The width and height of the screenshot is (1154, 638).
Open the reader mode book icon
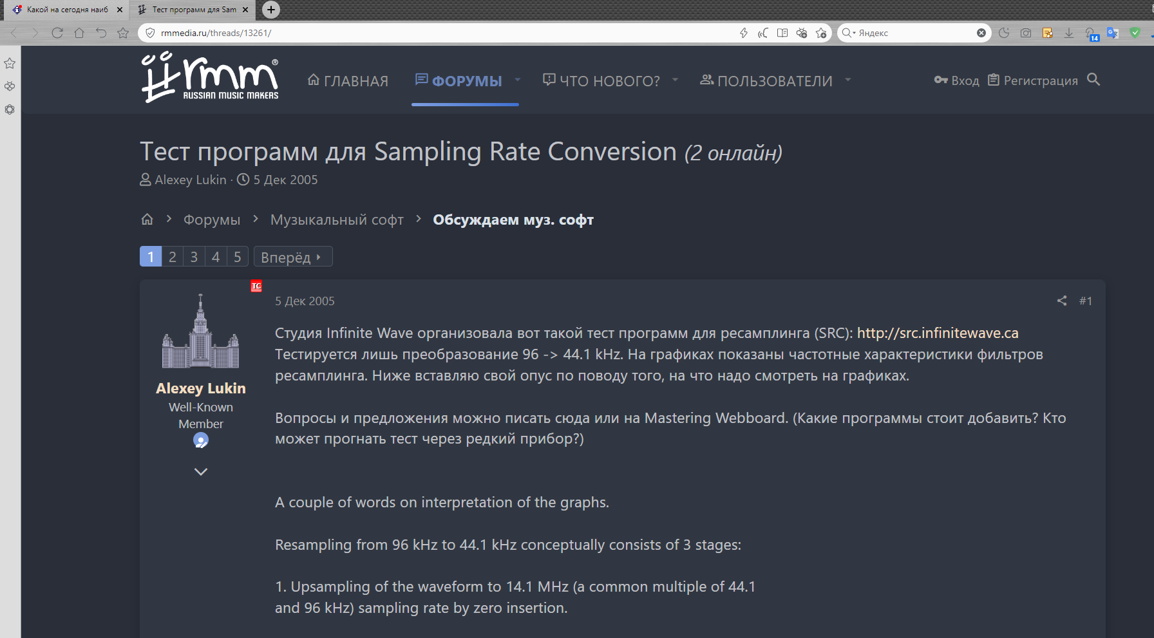[x=782, y=33]
